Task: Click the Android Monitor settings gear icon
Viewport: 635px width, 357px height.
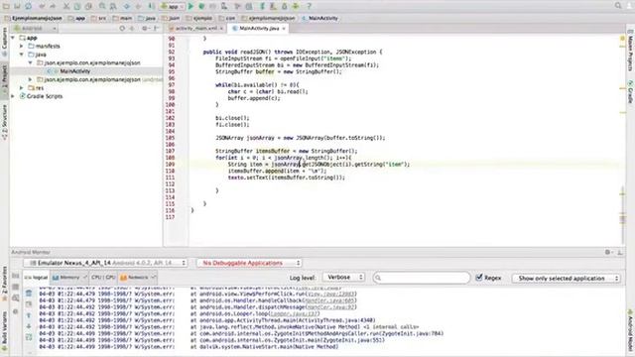Action: pos(608,252)
